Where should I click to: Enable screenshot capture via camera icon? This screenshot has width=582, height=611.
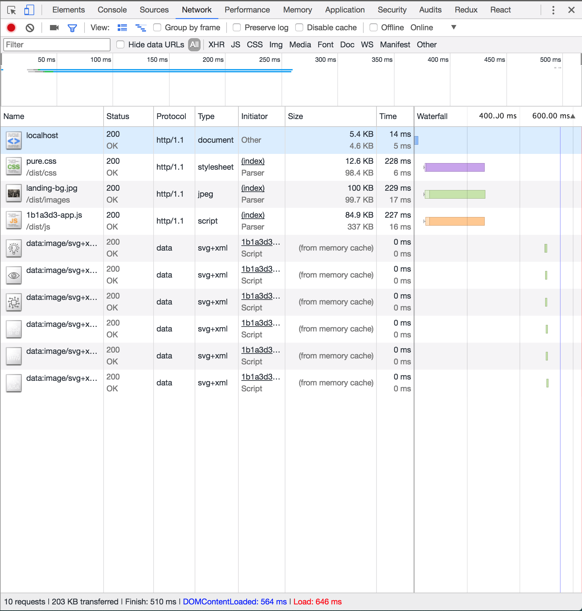54,28
